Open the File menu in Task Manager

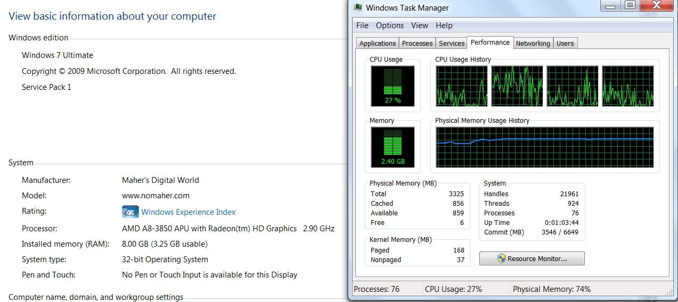362,26
